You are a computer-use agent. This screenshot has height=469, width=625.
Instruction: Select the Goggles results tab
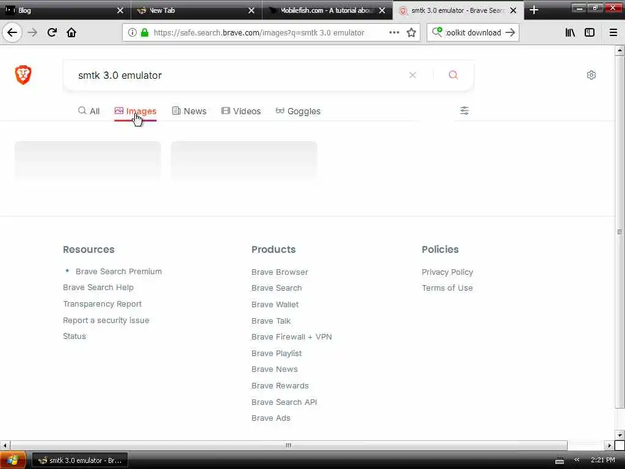(298, 111)
